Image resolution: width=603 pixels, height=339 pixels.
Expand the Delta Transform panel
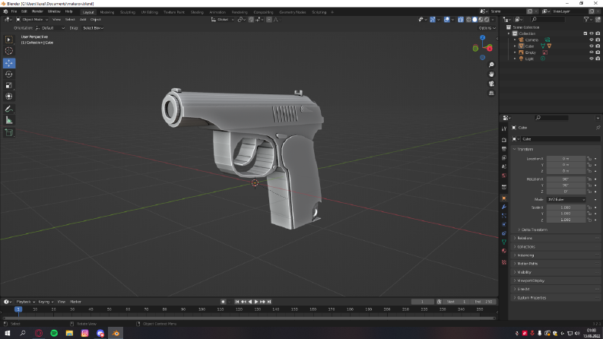click(x=532, y=230)
